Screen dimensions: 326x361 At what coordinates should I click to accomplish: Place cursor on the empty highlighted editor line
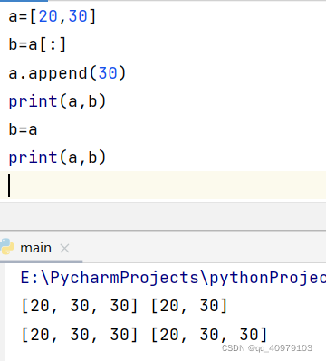click(x=163, y=185)
